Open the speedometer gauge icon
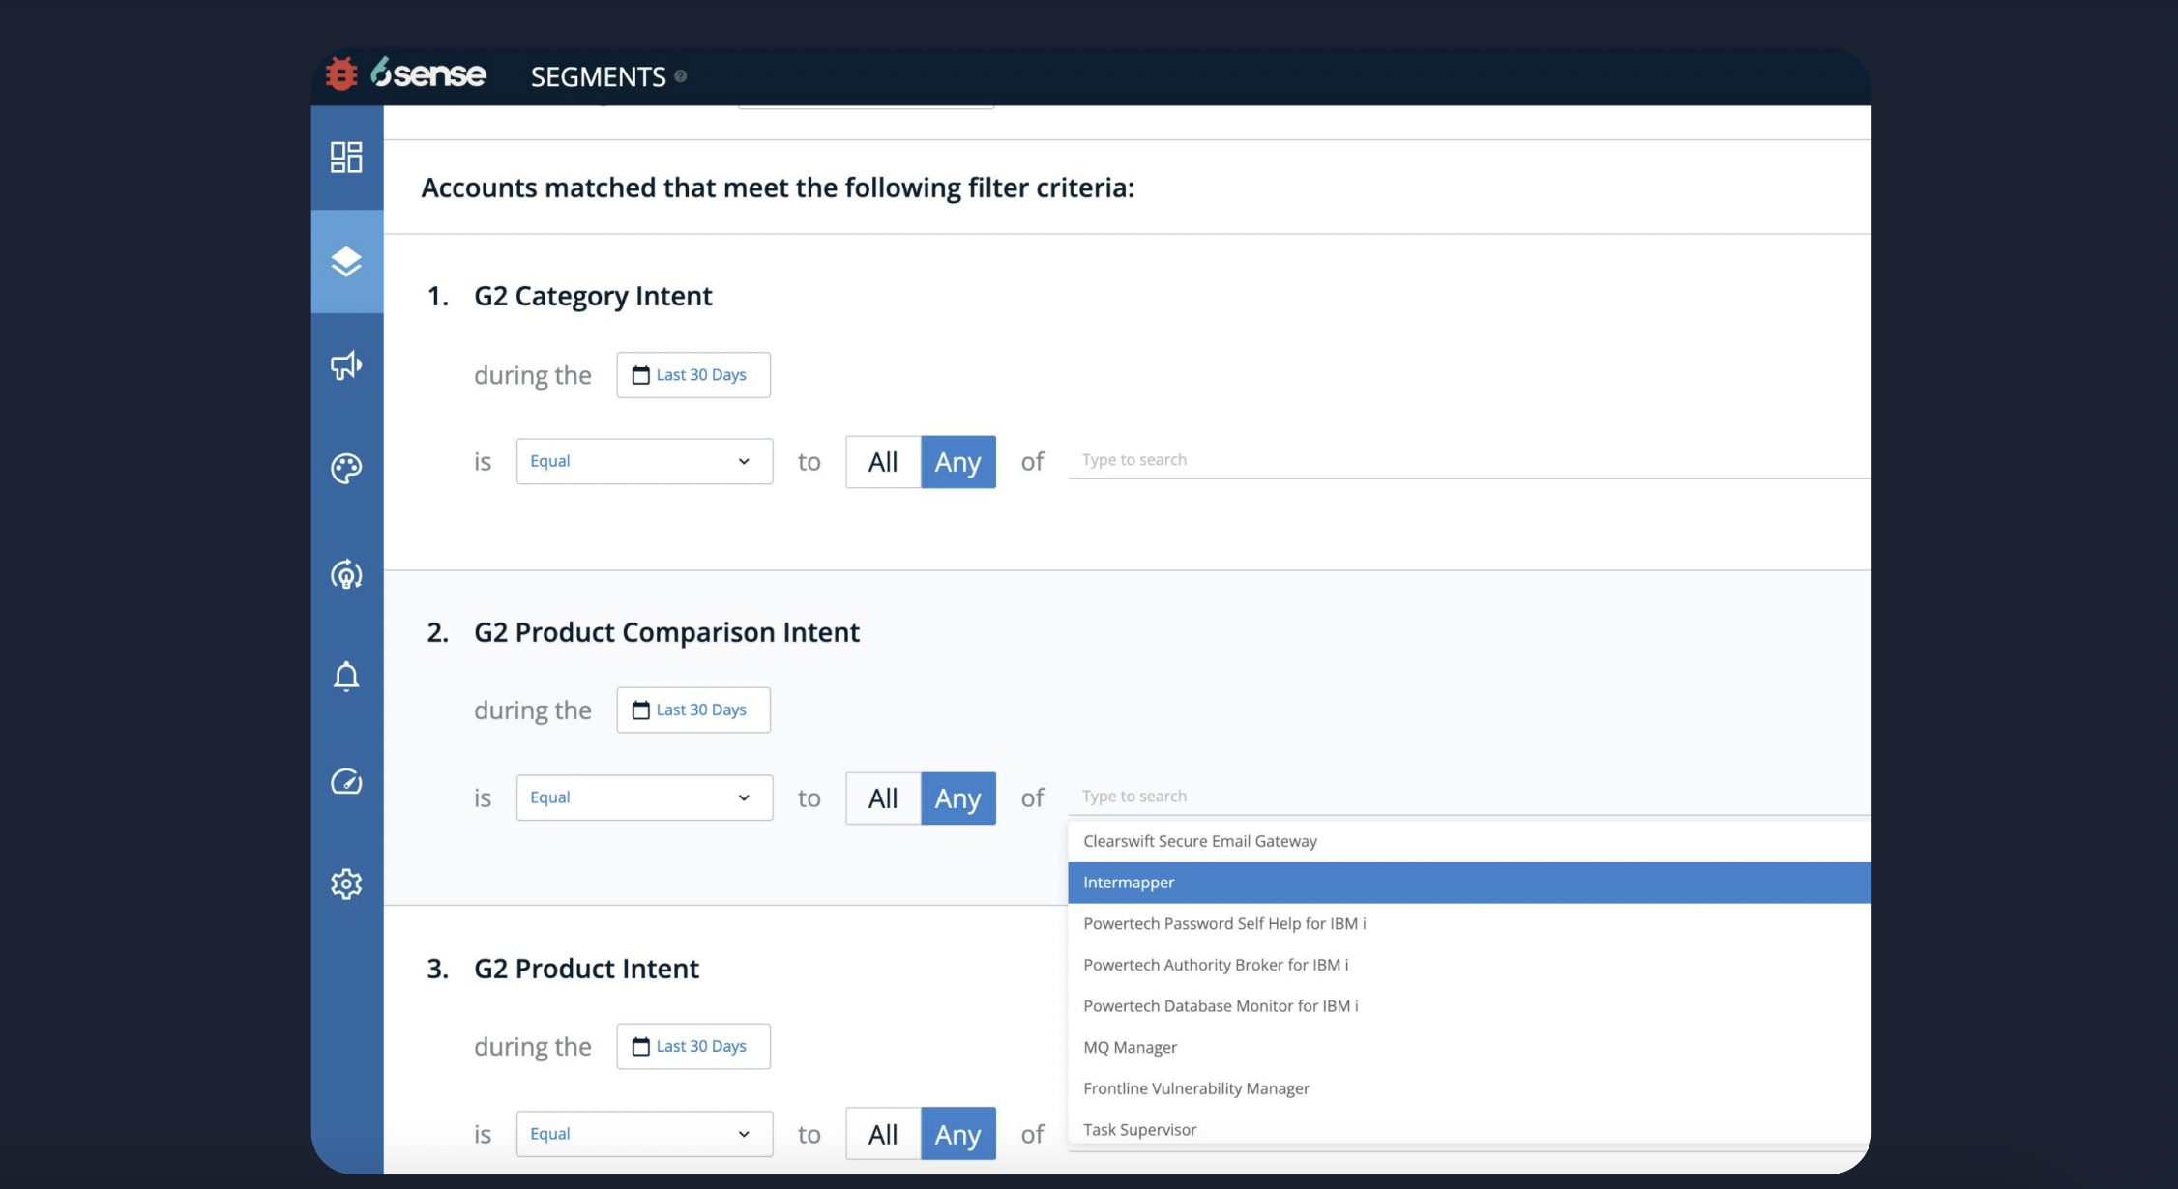 [x=346, y=781]
